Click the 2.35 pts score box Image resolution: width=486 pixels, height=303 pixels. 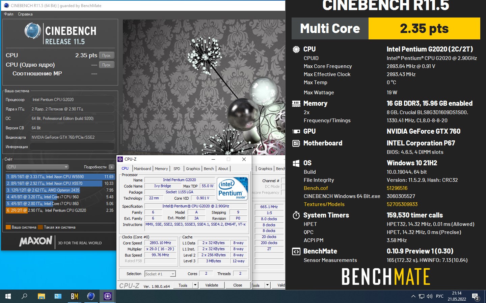(x=424, y=29)
